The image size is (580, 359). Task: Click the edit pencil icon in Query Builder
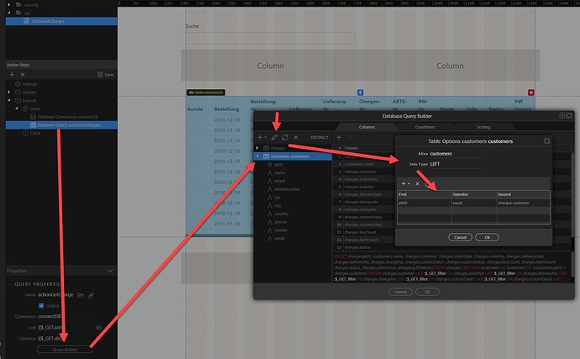(x=274, y=136)
